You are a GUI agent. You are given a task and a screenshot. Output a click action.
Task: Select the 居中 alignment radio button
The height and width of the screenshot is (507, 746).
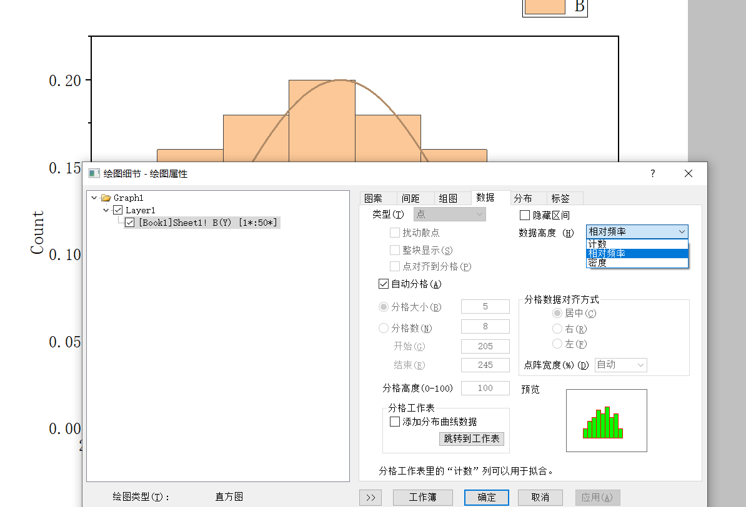(557, 313)
